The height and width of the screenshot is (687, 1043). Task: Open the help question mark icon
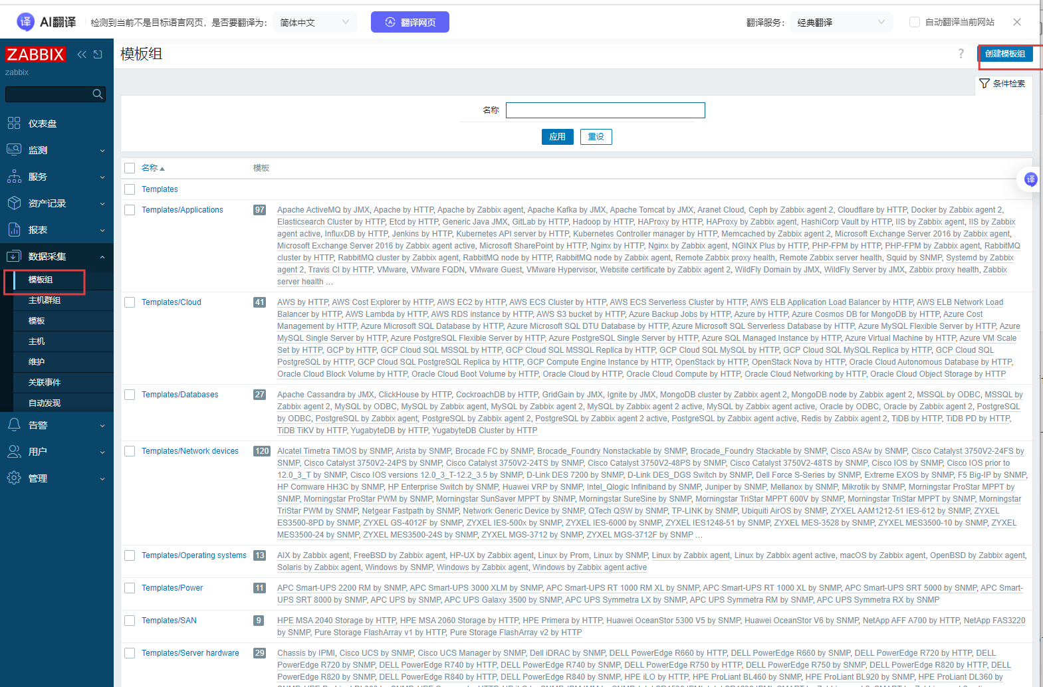point(961,54)
